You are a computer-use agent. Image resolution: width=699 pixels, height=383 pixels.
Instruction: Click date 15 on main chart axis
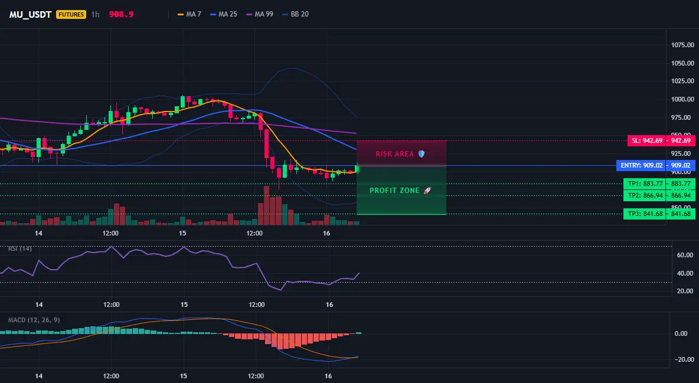(x=182, y=233)
